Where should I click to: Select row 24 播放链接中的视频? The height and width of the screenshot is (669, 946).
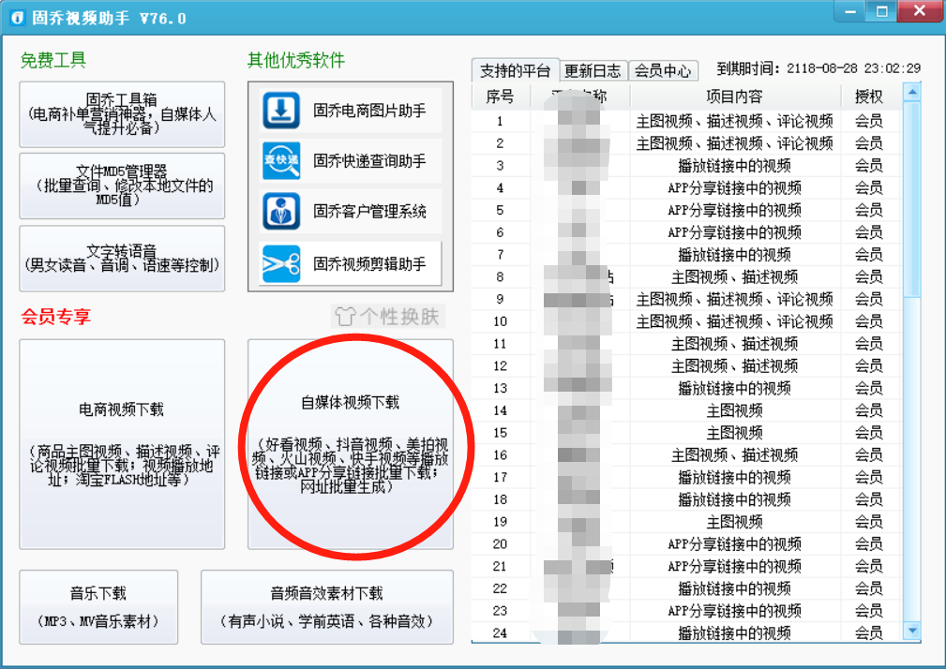coord(686,632)
